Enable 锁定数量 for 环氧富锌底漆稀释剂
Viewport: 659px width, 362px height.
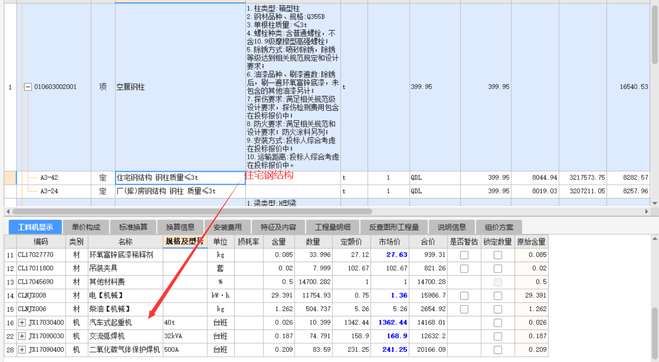coord(498,255)
